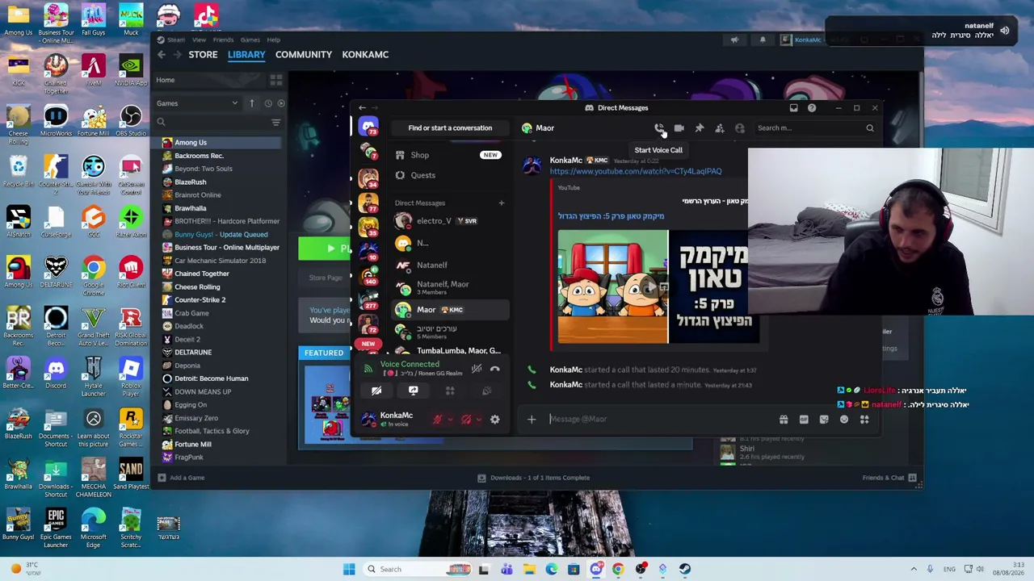Open the apps launcher in chat

point(864,420)
